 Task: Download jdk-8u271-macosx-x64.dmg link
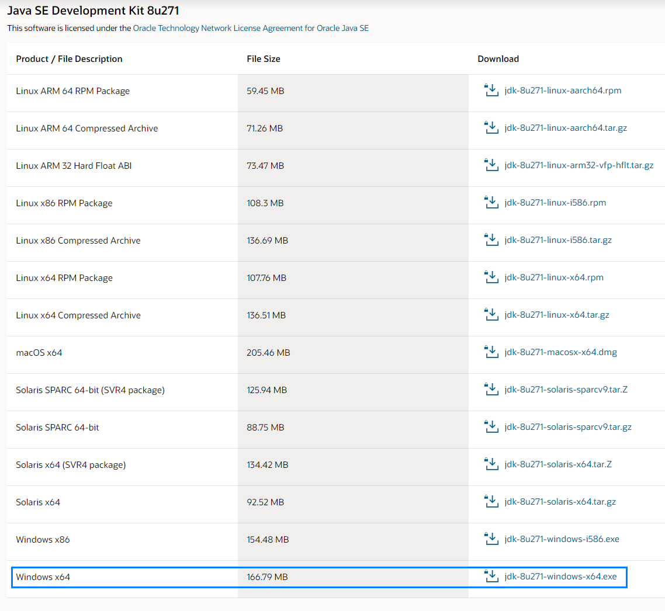560,352
